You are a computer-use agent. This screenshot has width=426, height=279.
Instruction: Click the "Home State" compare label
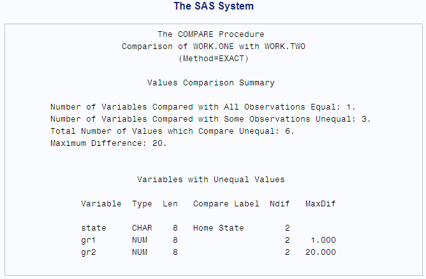(x=218, y=228)
